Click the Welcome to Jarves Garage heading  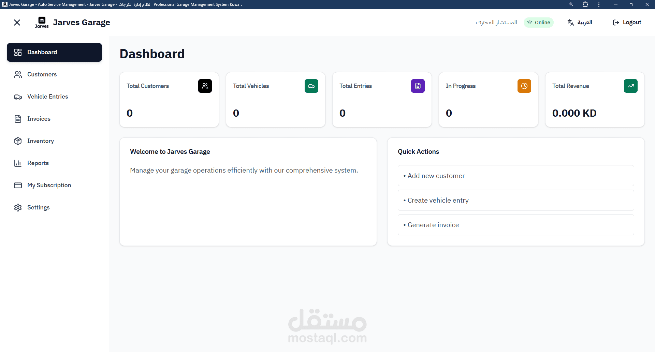pyautogui.click(x=170, y=151)
